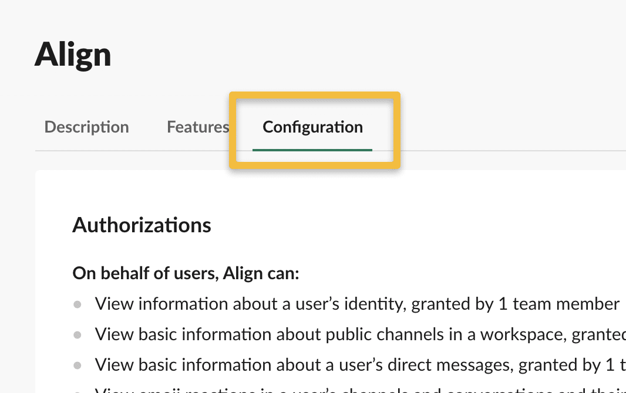Select the Configuration tab
This screenshot has height=393, width=626.
[x=312, y=127]
